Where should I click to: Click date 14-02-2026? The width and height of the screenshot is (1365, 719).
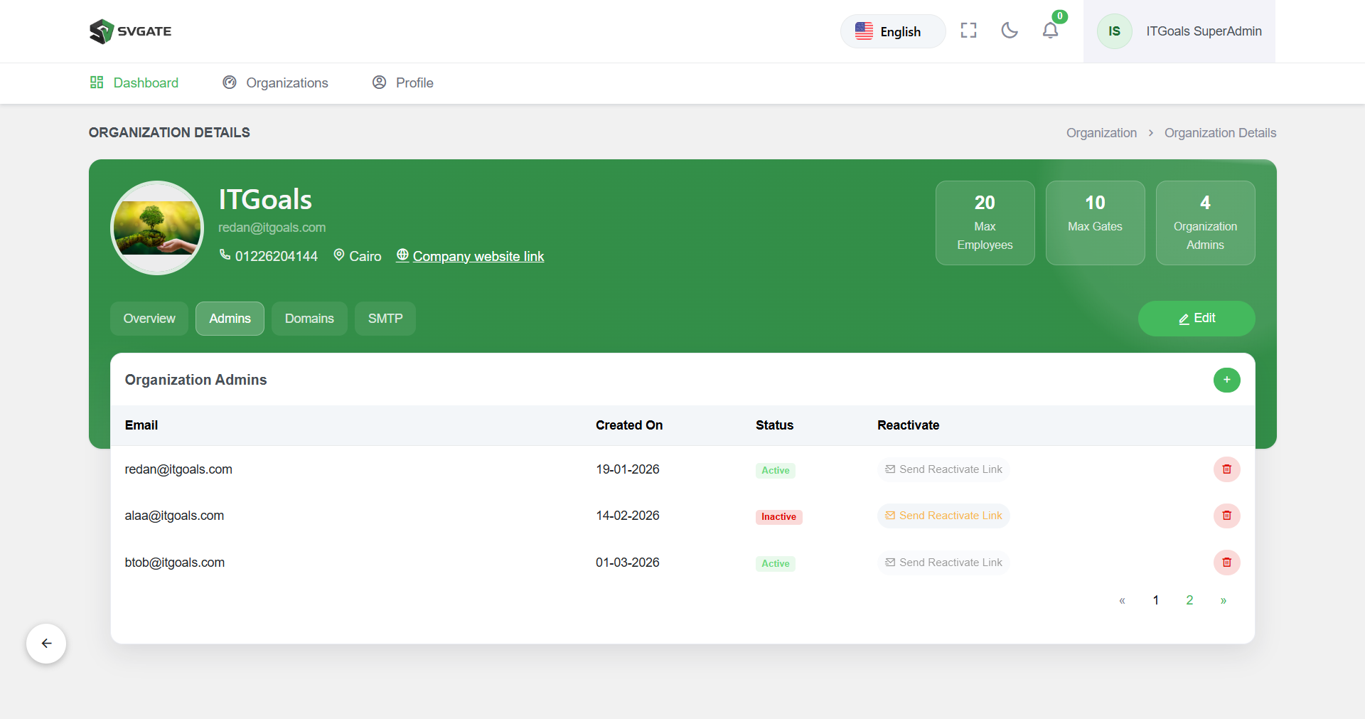[x=627, y=516]
